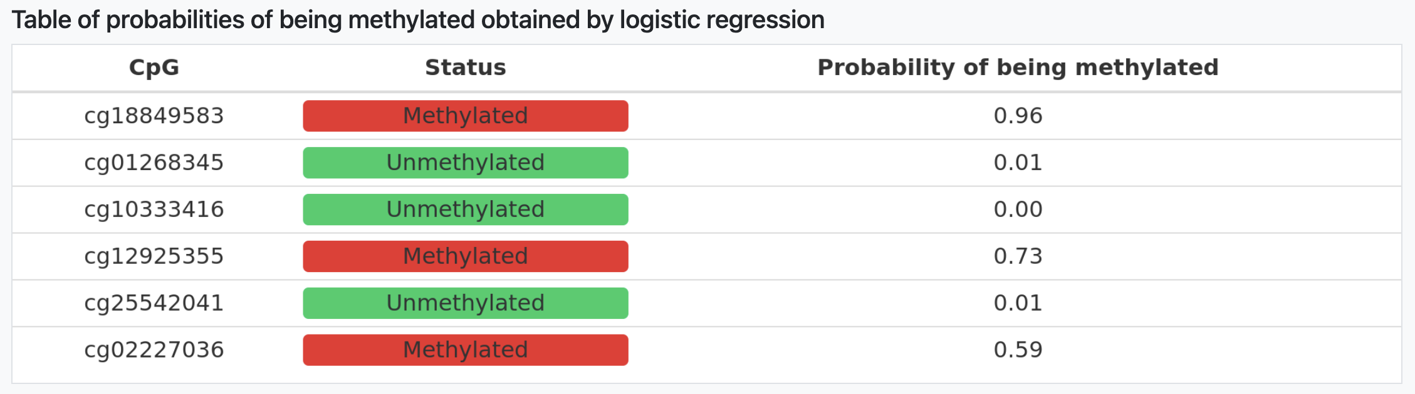Click the 0.96 probability value

click(1018, 116)
